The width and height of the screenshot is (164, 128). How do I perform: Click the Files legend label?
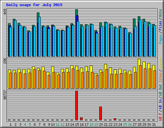tap(160, 26)
